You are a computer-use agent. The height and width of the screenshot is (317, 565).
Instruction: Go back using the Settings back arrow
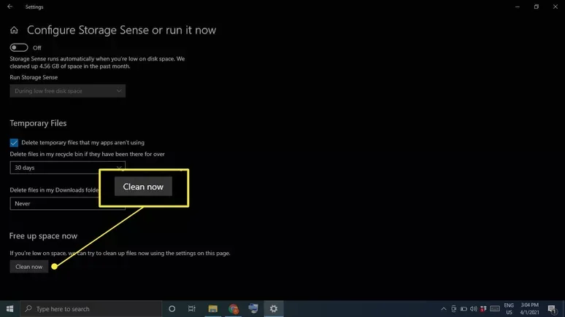tap(9, 7)
